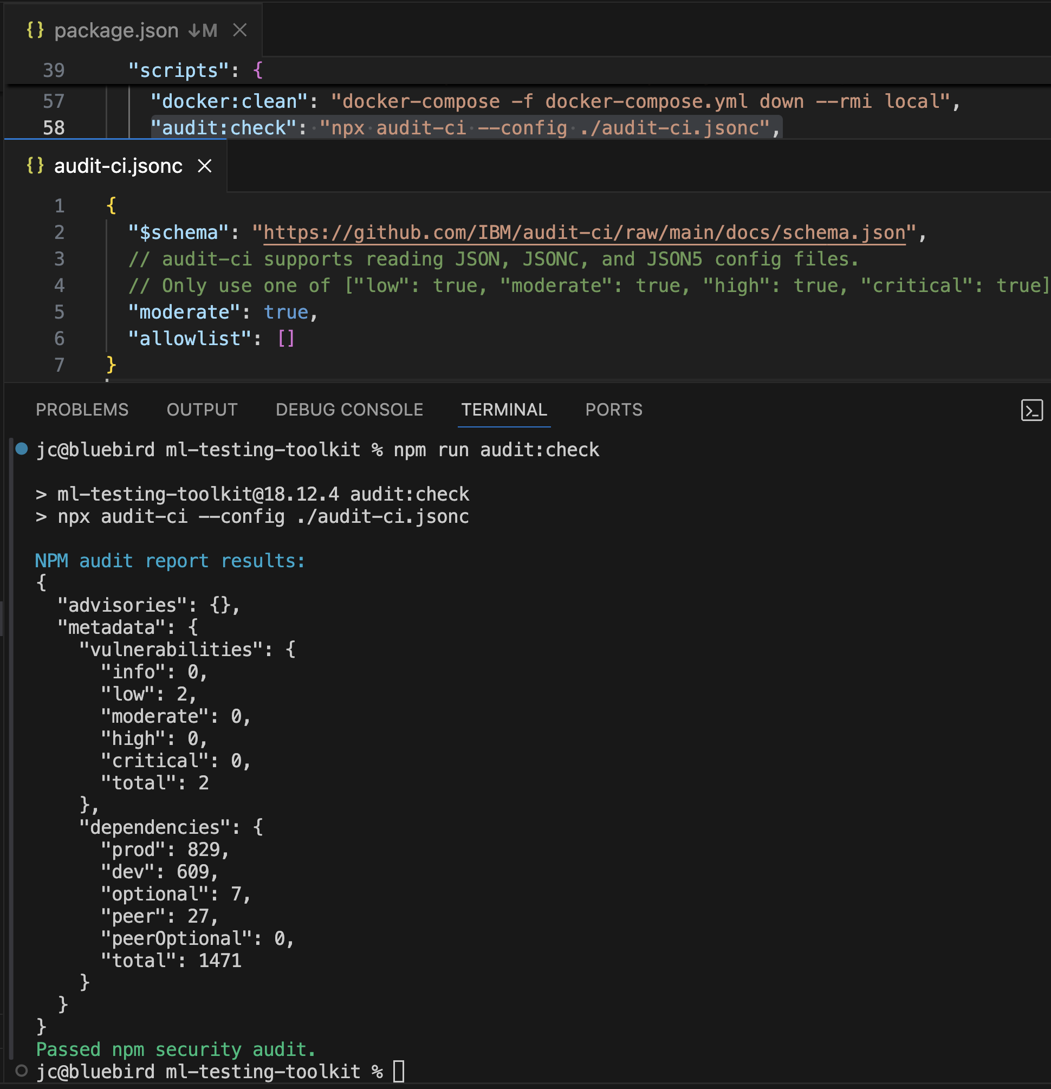Click the "critical": 0 line in terminal

point(176,761)
